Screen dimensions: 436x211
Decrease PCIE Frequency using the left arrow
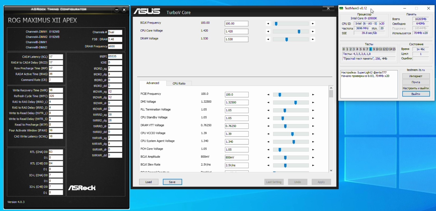268,95
